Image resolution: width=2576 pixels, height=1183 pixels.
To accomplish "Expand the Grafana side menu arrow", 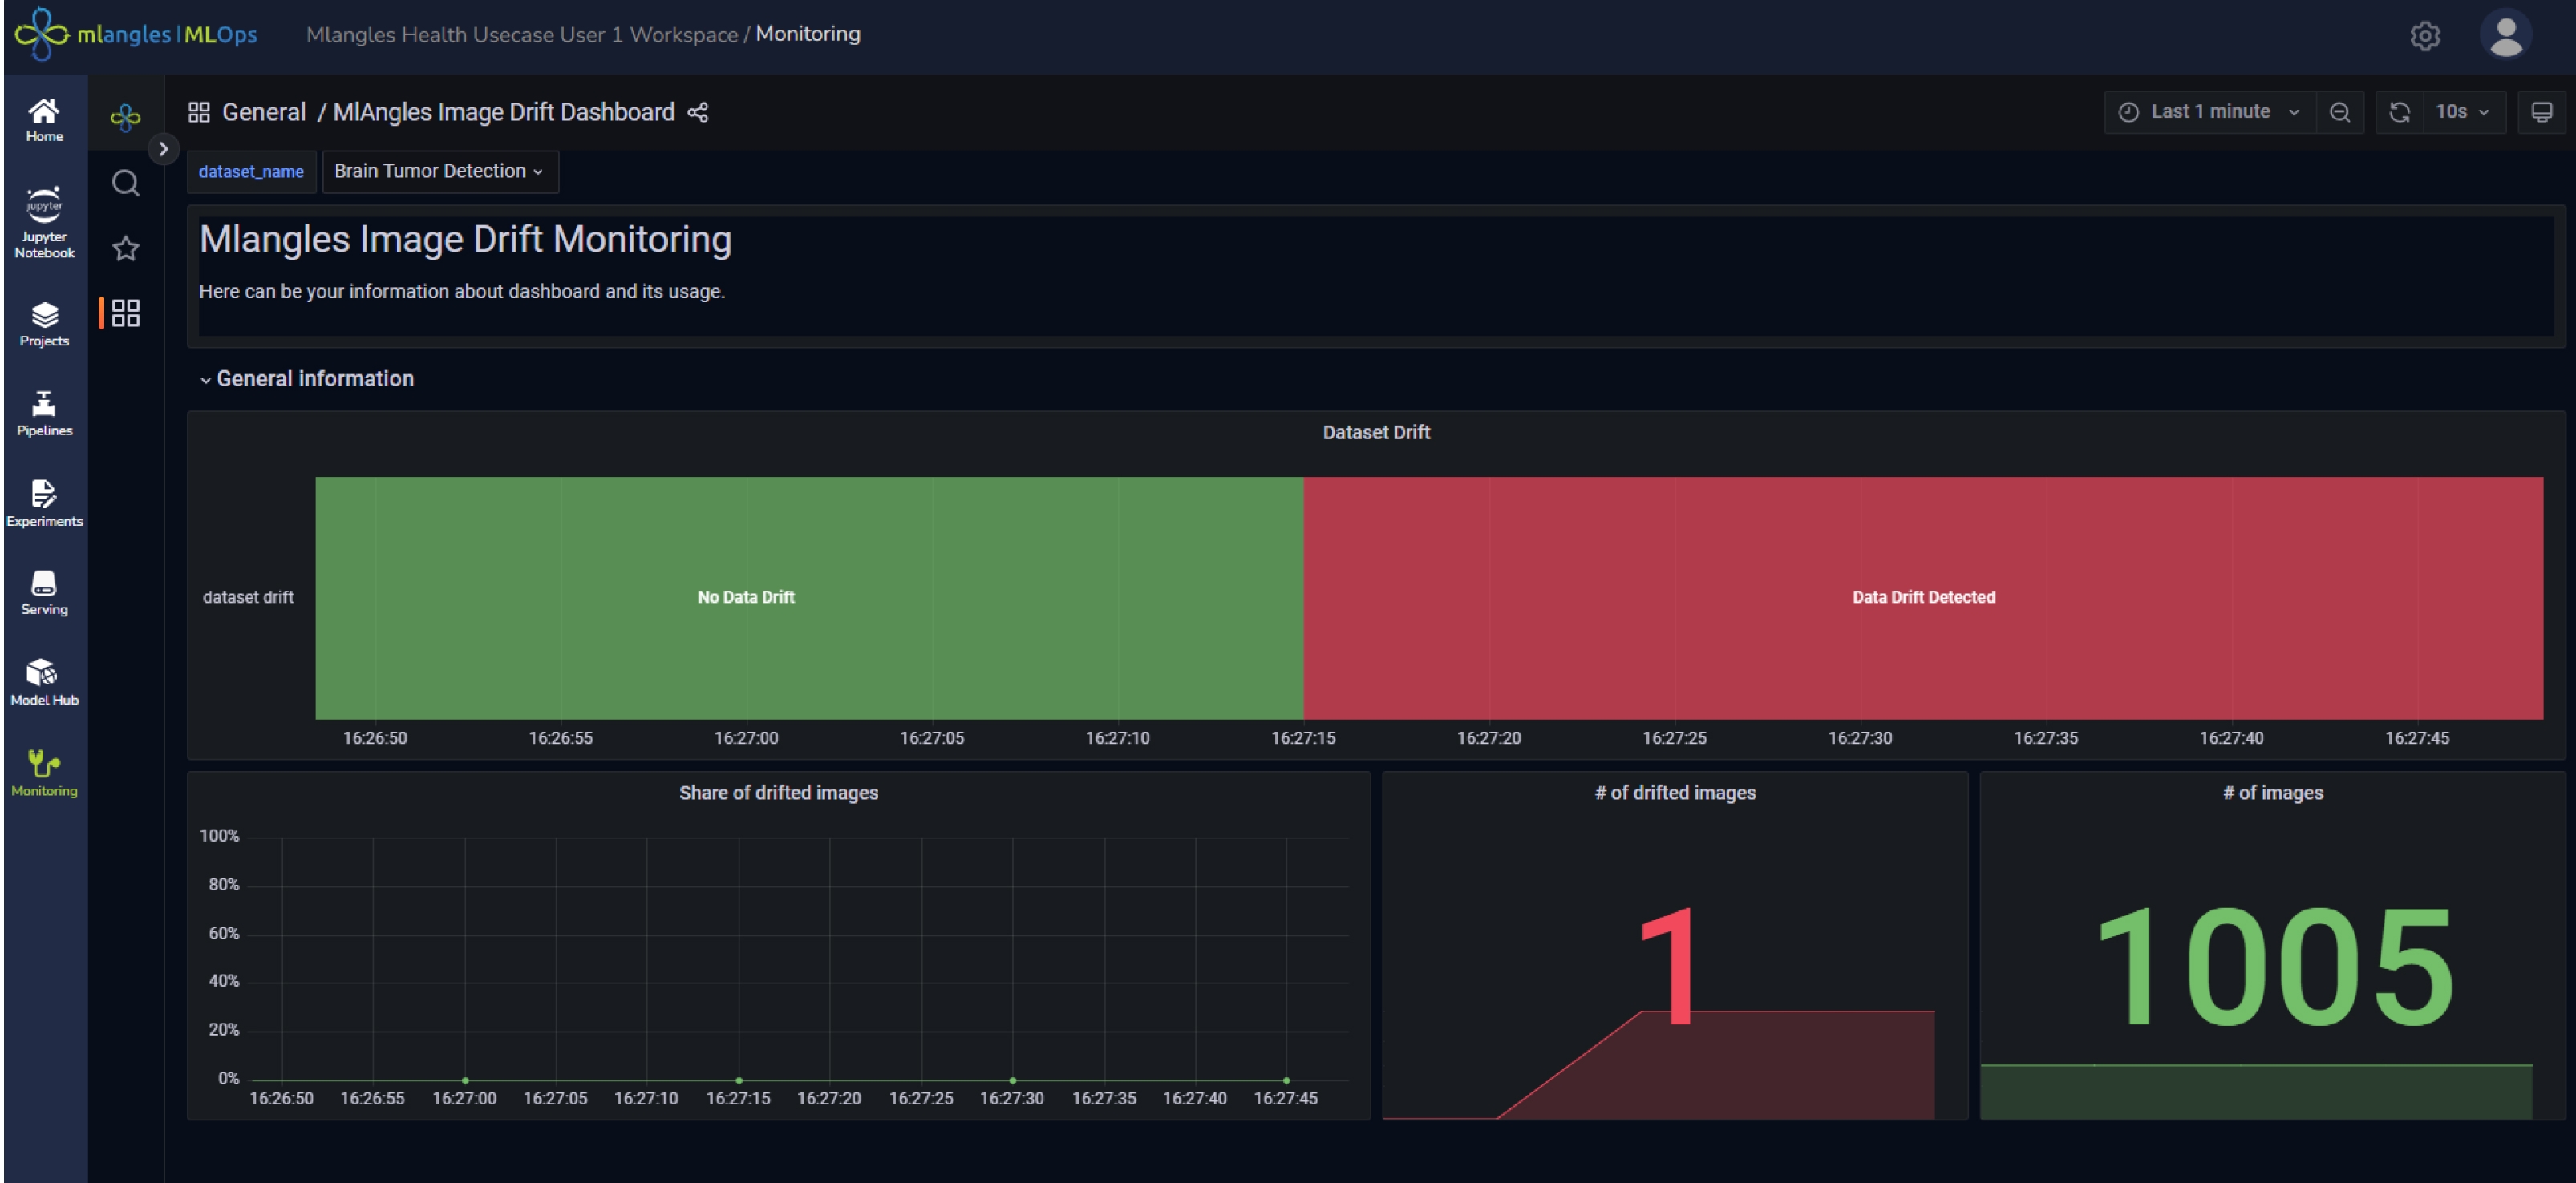I will (x=163, y=149).
